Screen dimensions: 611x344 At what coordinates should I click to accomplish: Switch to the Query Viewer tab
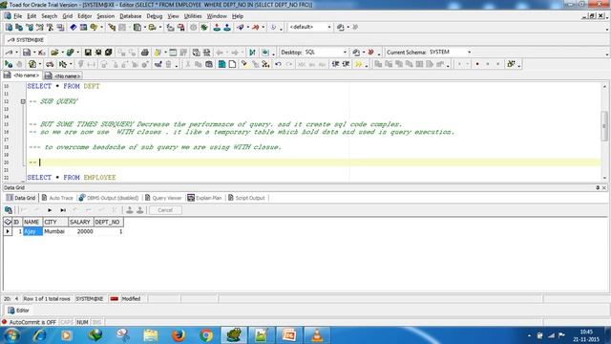click(x=163, y=198)
